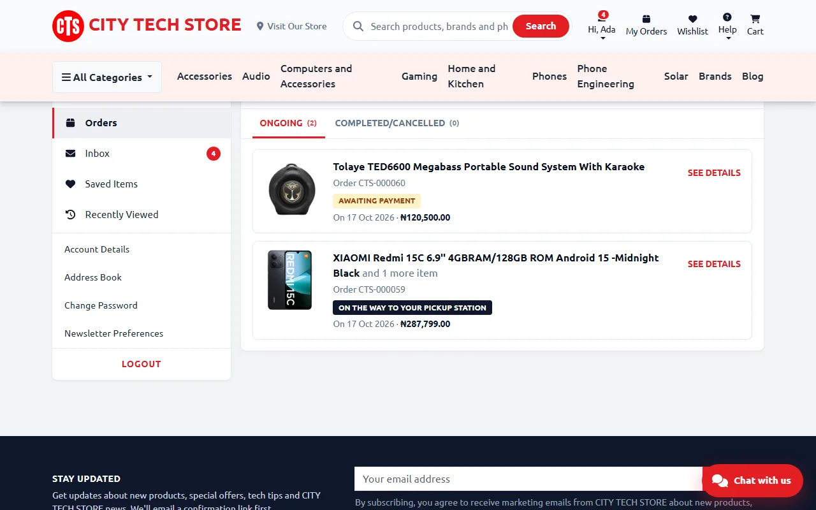Open the Gaming category menu
The image size is (816, 510).
[x=419, y=76]
